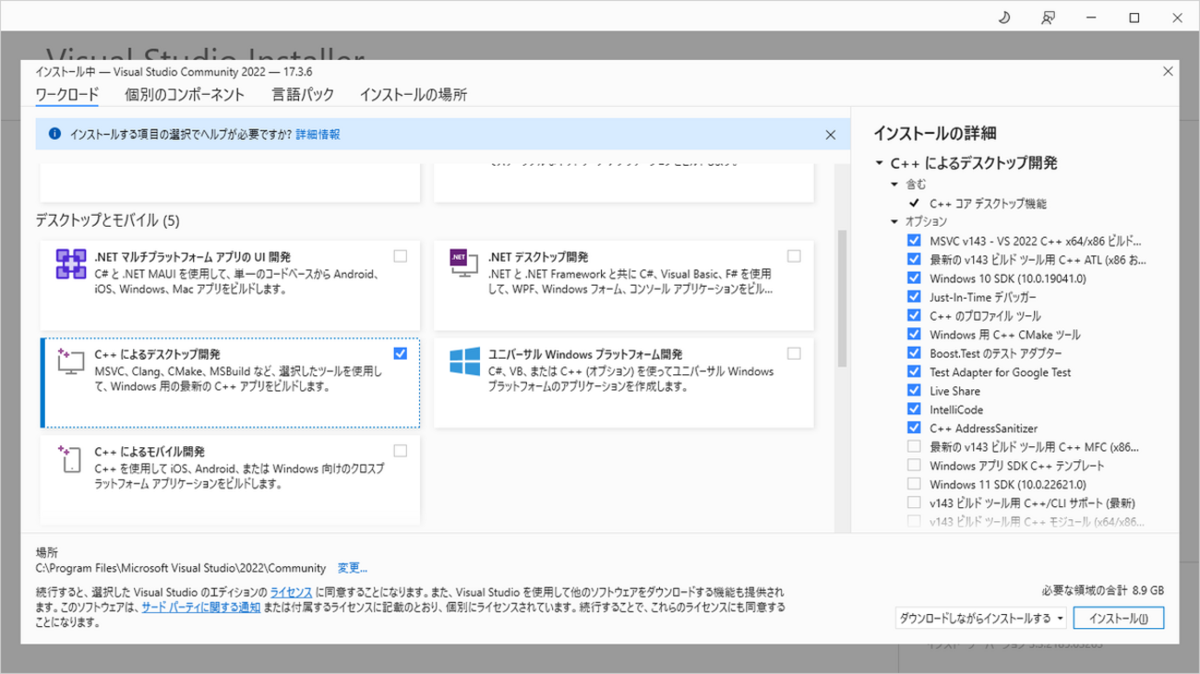This screenshot has width=1200, height=674.
Task: Uncheck the C++ によるデスクトップ開発 workload checkbox
Action: (x=400, y=353)
